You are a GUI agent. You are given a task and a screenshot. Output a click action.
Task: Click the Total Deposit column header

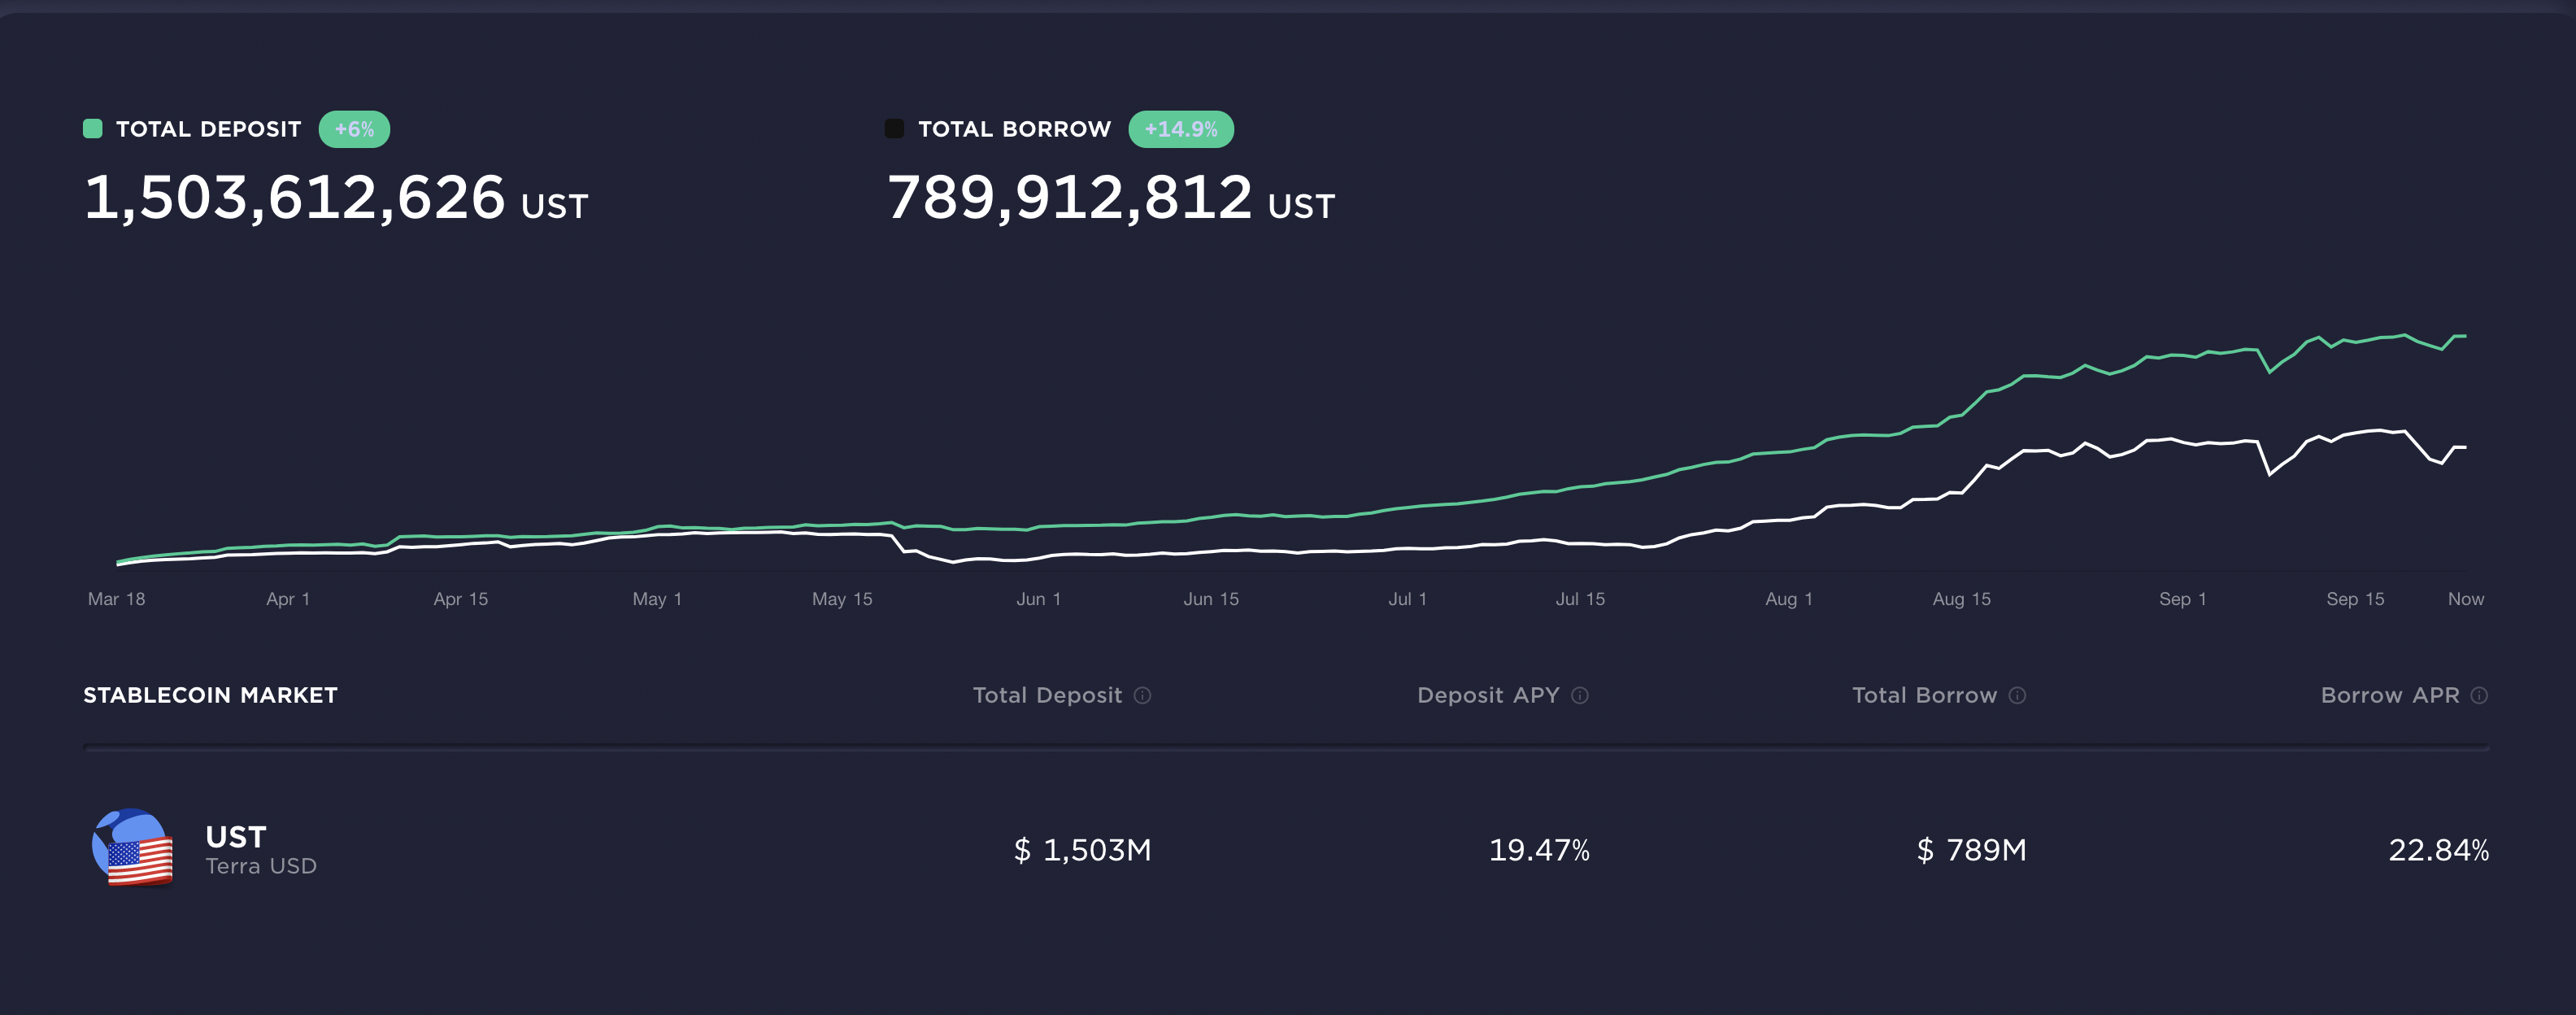pyautogui.click(x=1047, y=695)
